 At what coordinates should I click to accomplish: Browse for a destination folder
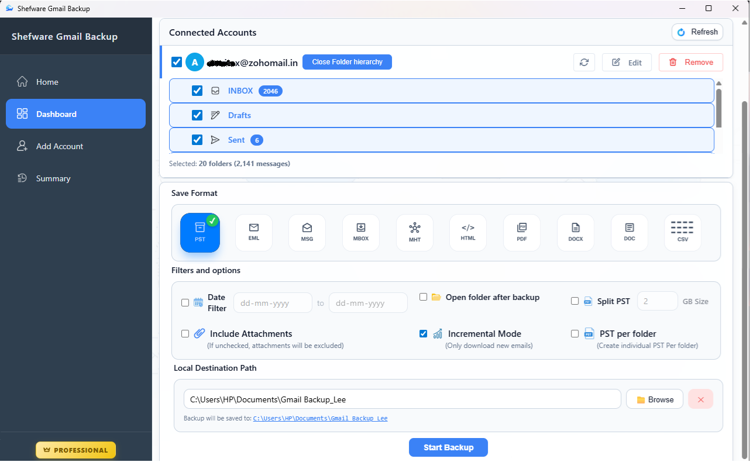(x=655, y=399)
